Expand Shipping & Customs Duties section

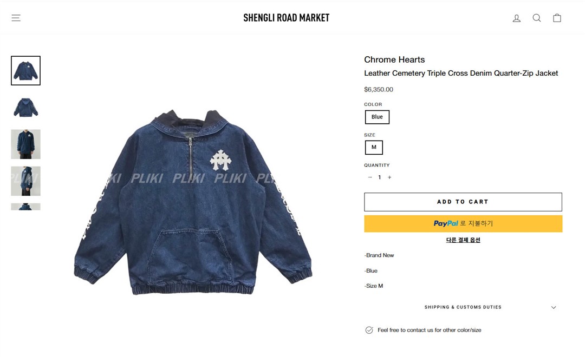[463, 307]
